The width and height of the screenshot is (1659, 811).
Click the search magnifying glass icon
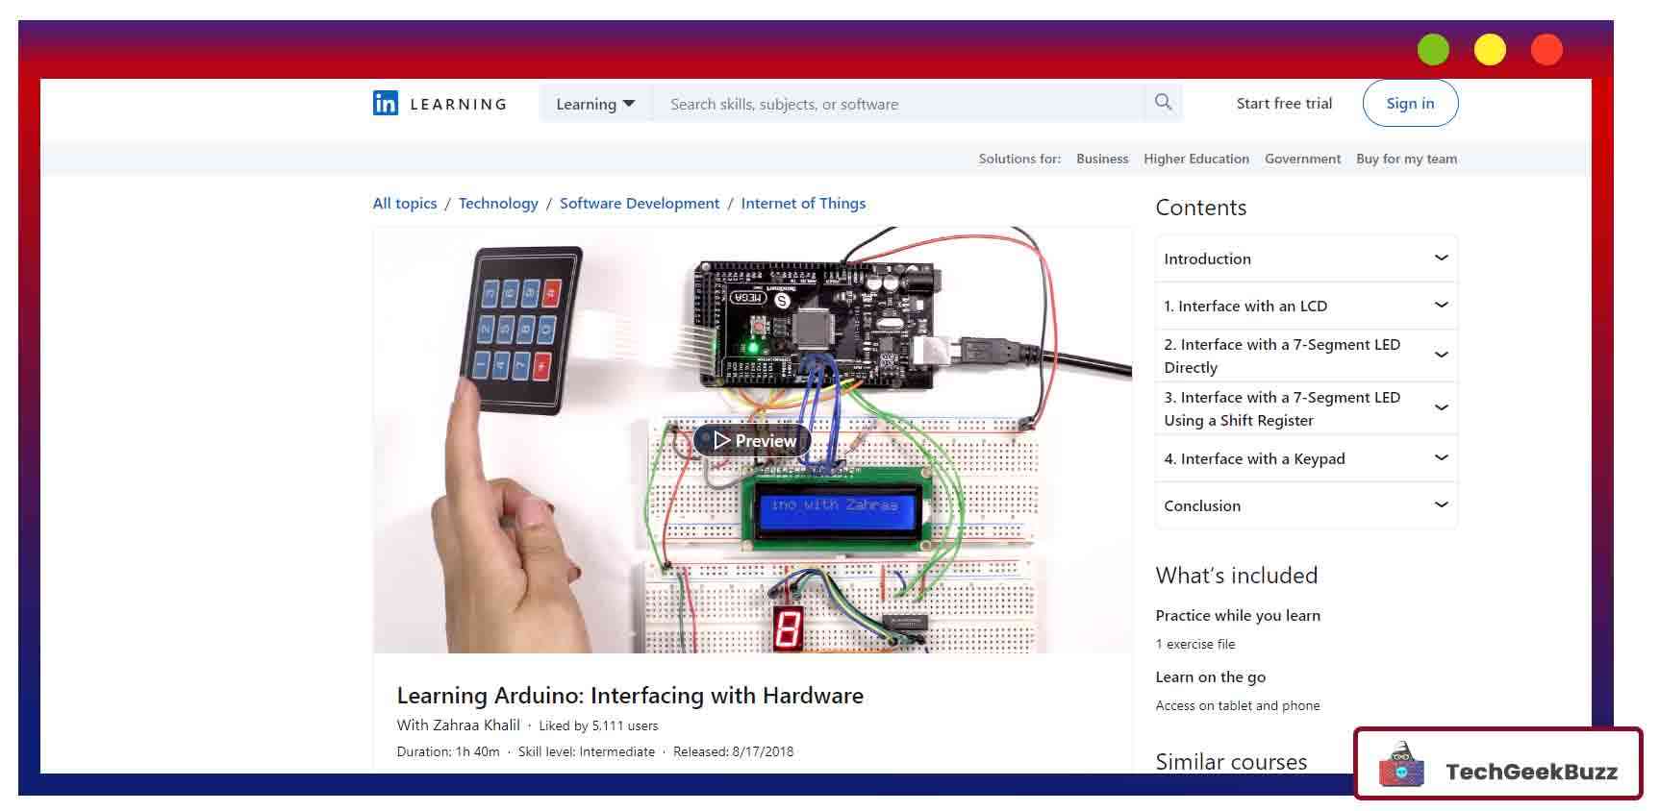coord(1163,103)
